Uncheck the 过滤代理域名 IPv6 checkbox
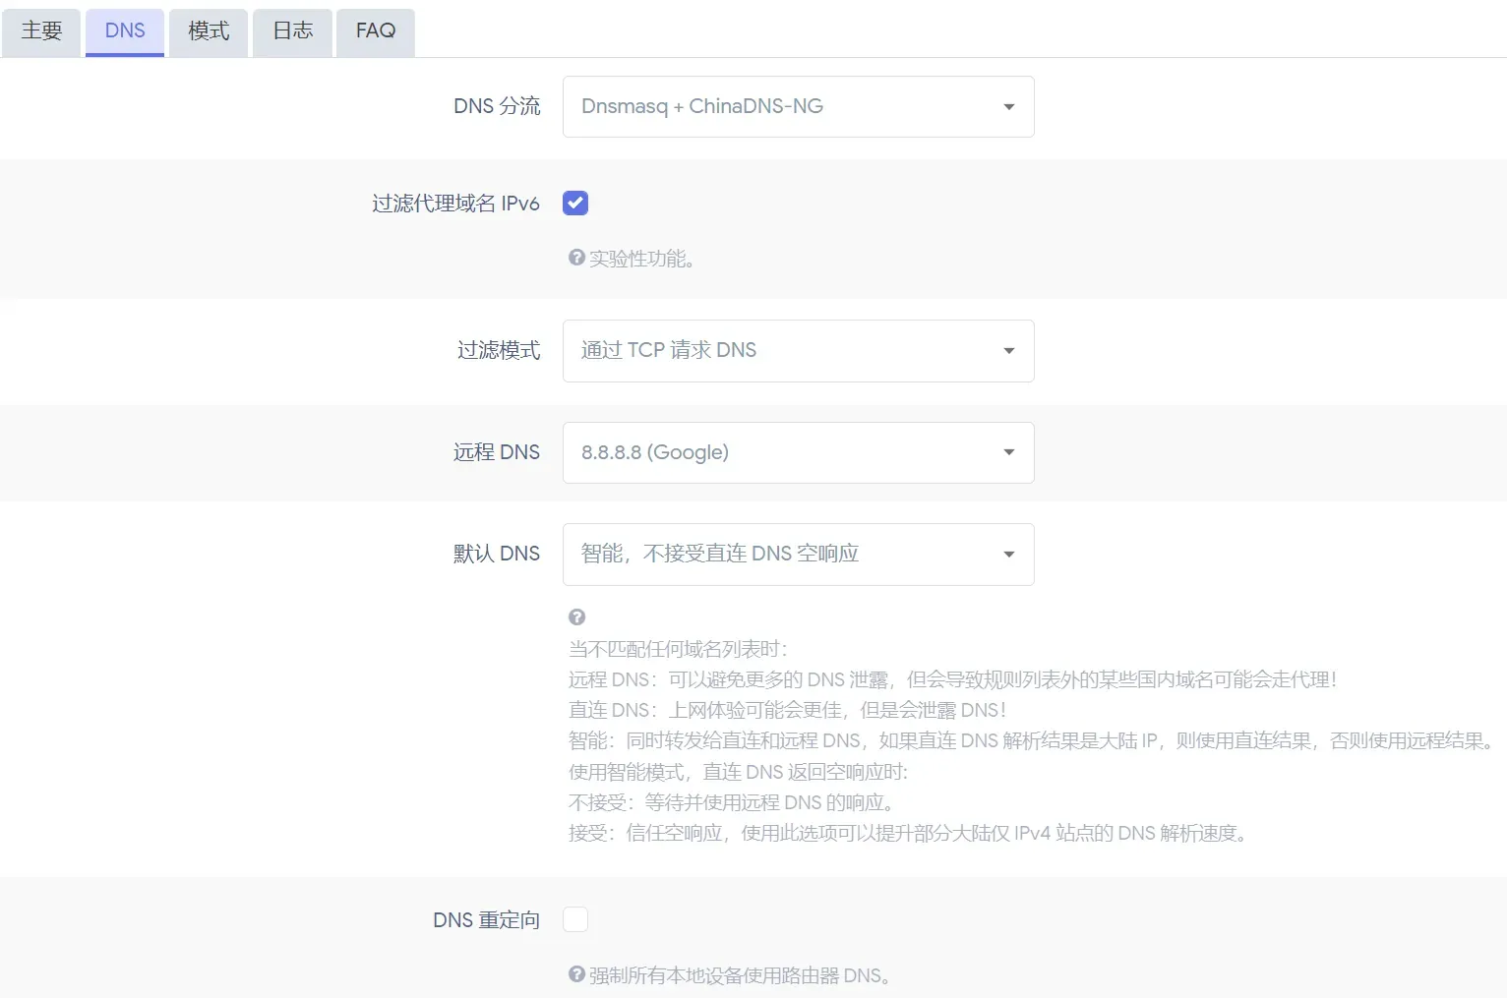 tap(575, 203)
